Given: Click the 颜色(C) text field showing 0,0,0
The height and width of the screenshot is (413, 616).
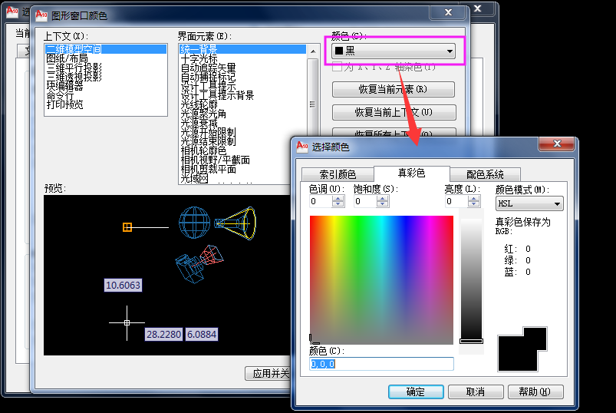Looking at the screenshot, I should point(381,364).
